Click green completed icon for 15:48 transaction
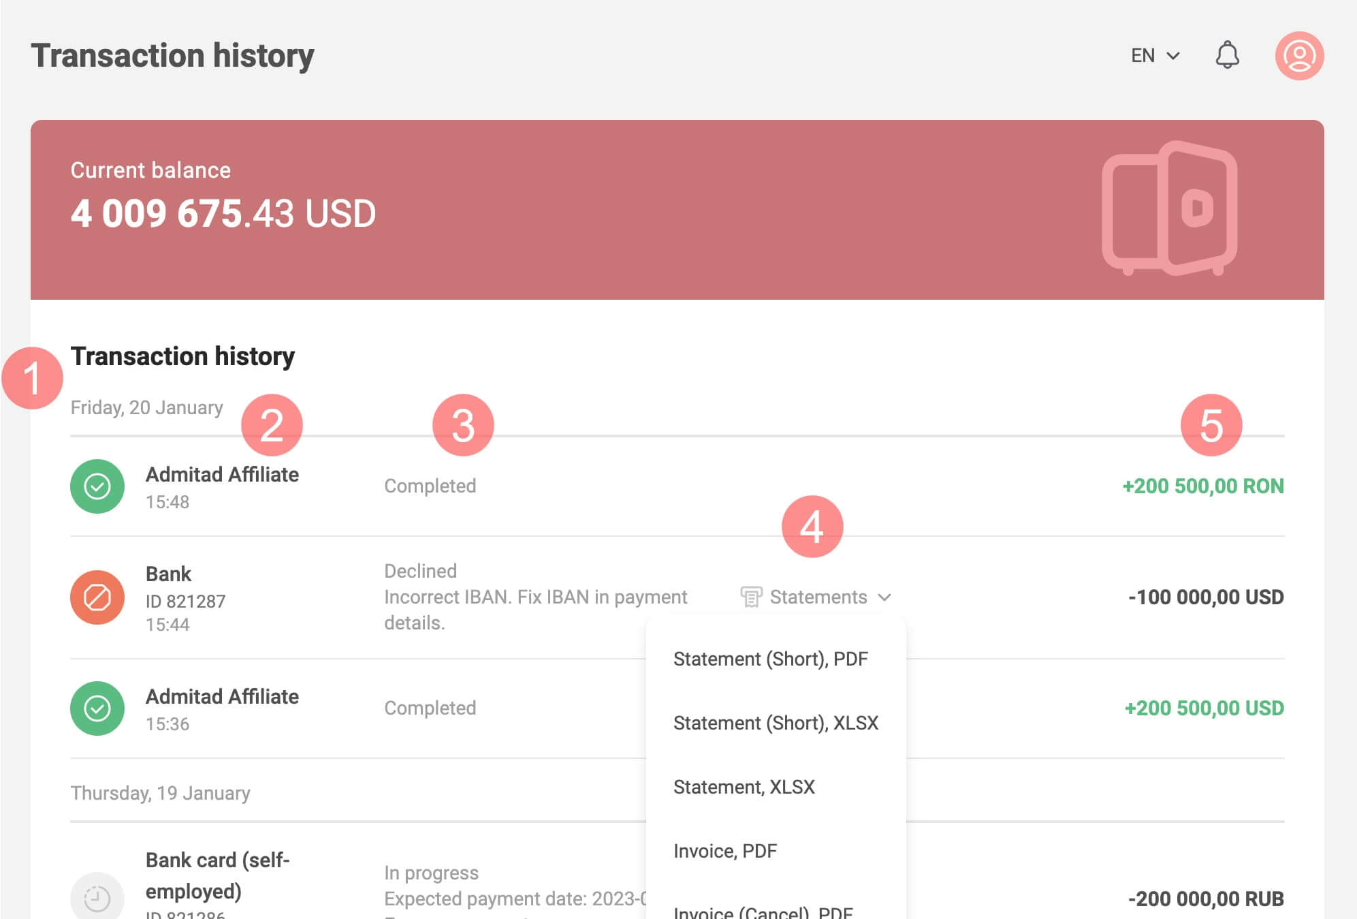 [x=97, y=486]
